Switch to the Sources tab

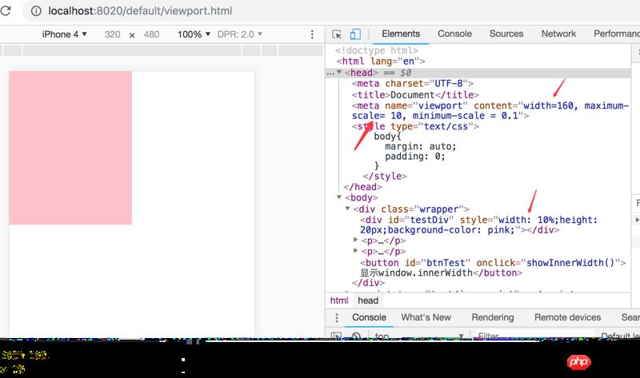tap(506, 34)
